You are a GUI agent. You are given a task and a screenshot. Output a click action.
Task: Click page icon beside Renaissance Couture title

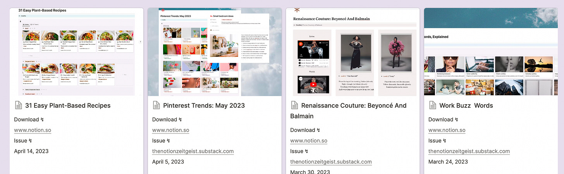click(x=294, y=105)
